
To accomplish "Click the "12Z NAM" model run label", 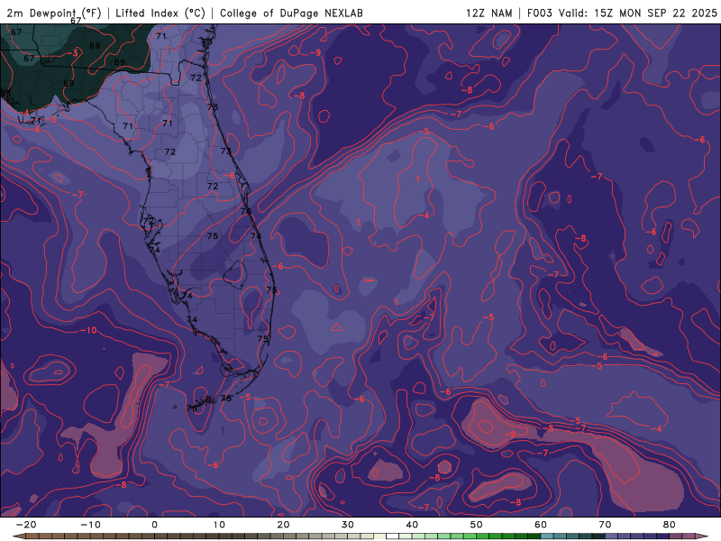I will pos(489,14).
